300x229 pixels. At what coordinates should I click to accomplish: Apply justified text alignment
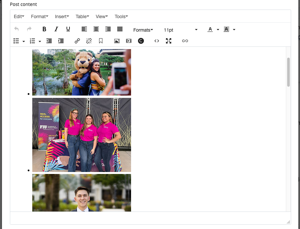(120, 29)
